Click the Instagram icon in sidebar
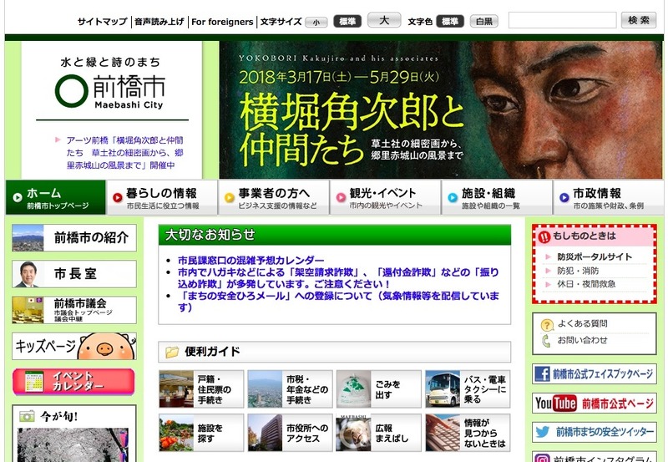Viewport: 668px width, 462px height. [x=543, y=457]
